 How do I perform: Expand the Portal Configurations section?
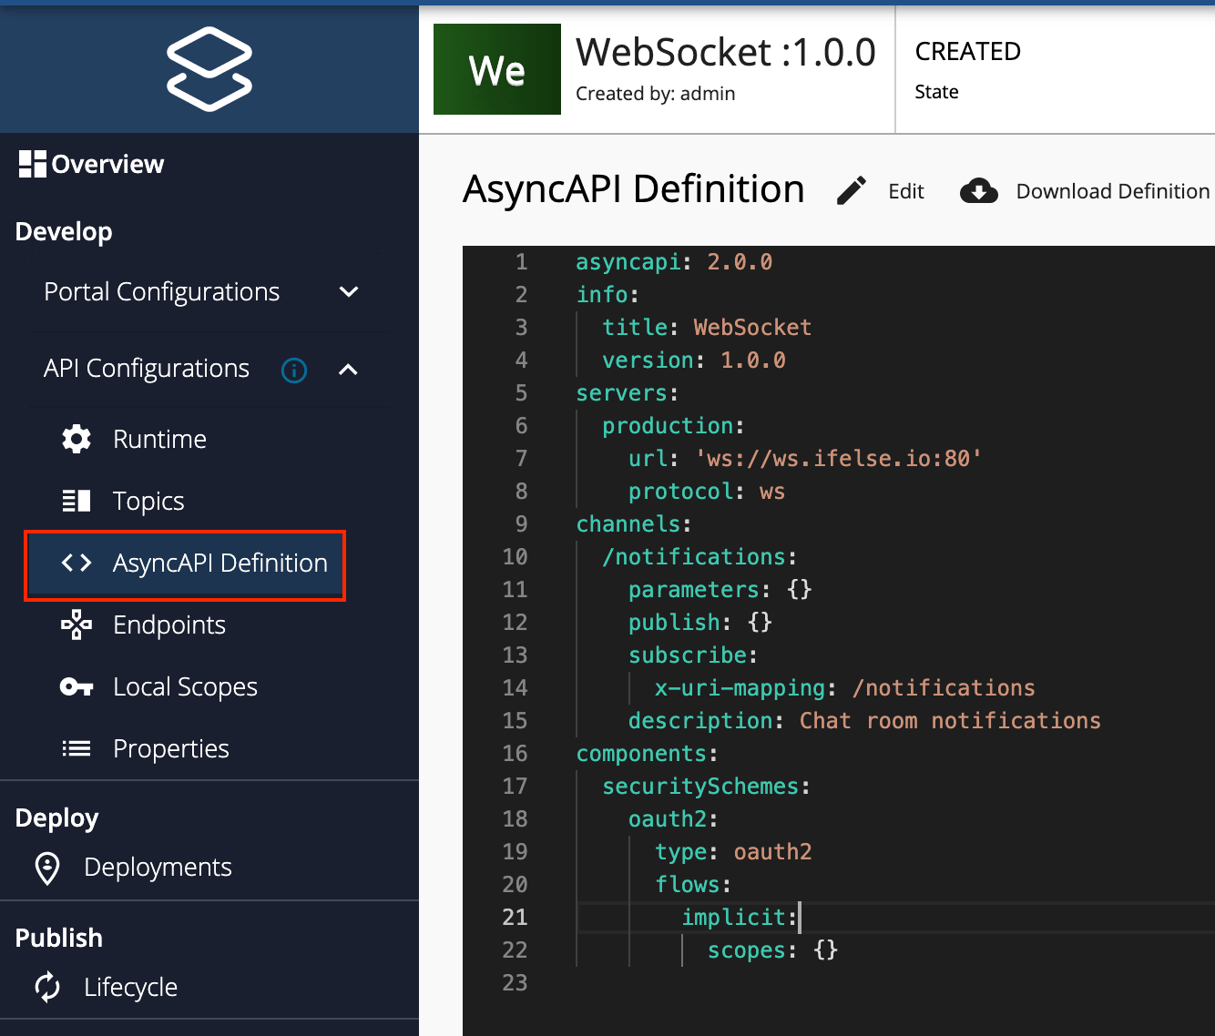(x=349, y=292)
